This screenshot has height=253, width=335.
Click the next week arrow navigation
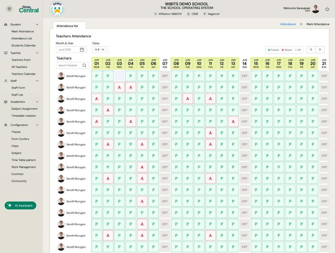[x=319, y=49]
